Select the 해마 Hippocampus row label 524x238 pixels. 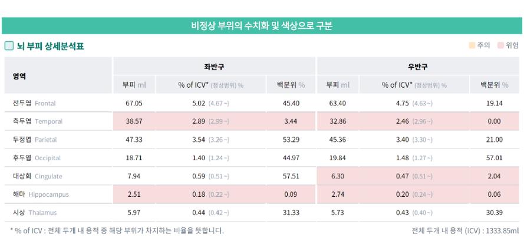point(41,194)
